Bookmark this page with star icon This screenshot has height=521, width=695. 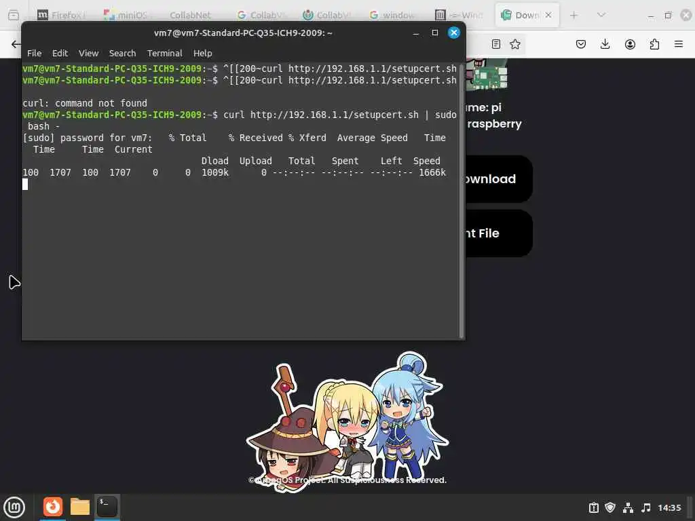[515, 44]
